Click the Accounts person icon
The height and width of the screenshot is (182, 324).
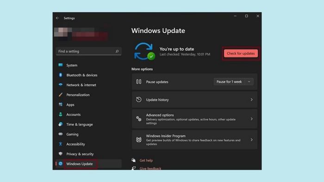pos(61,115)
